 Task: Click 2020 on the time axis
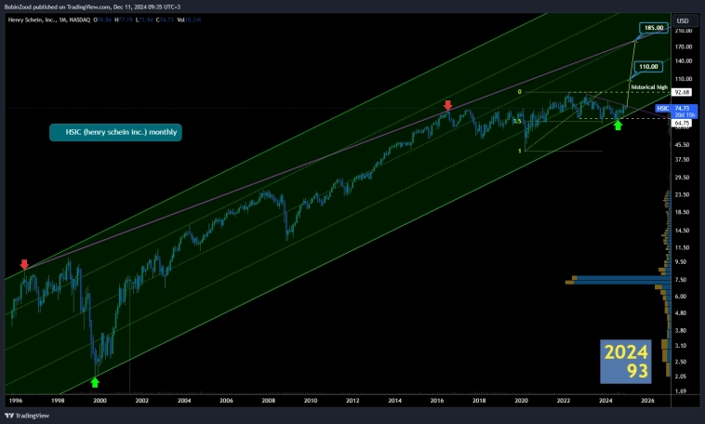point(521,400)
